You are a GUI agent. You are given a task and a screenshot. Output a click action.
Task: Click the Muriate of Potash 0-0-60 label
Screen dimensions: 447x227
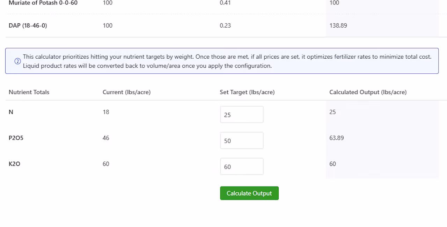pyautogui.click(x=43, y=3)
